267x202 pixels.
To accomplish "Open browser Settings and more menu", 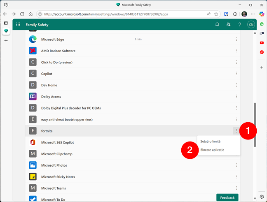I will tap(253, 14).
